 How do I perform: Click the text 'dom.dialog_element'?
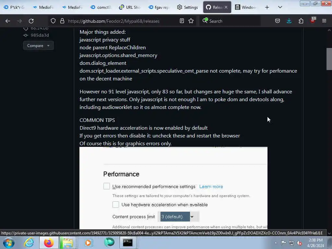pos(103,63)
